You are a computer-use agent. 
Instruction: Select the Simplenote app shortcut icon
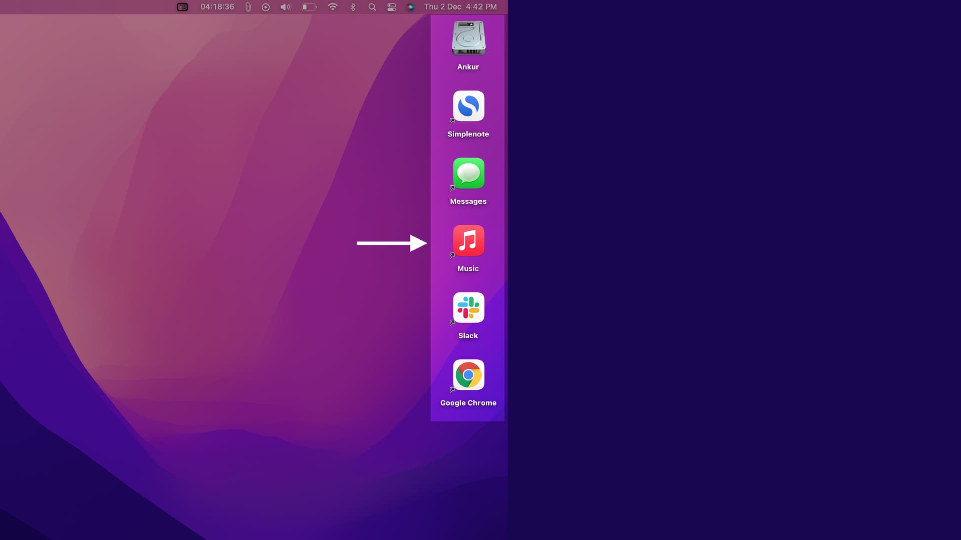point(468,106)
